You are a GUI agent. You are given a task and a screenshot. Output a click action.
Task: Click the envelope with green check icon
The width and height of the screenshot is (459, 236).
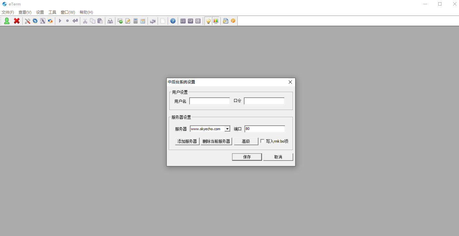click(x=120, y=21)
